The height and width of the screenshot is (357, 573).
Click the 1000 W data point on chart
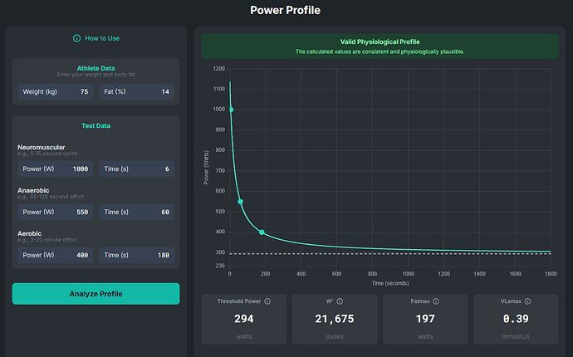point(231,110)
